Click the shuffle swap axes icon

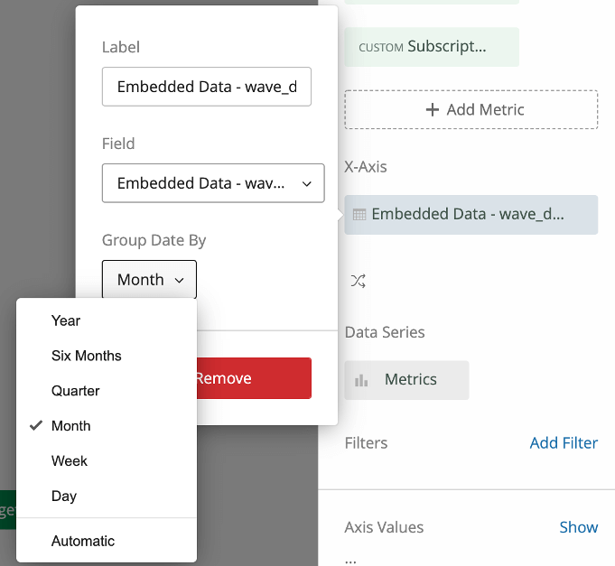tap(358, 281)
